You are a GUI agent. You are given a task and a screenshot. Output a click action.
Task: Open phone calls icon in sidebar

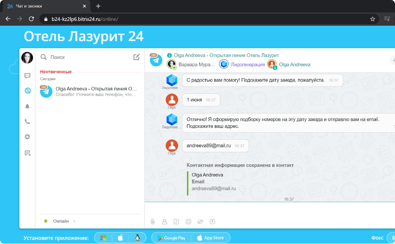coord(28,122)
